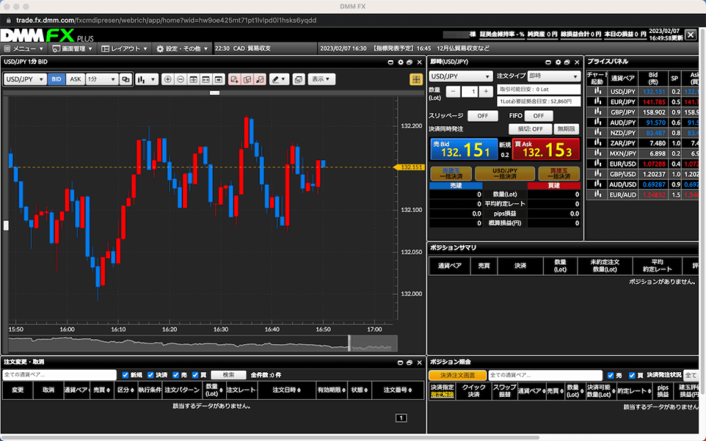706x441 pixels.
Task: Launch chart for AUD/USD in price panel
Action: point(598,184)
